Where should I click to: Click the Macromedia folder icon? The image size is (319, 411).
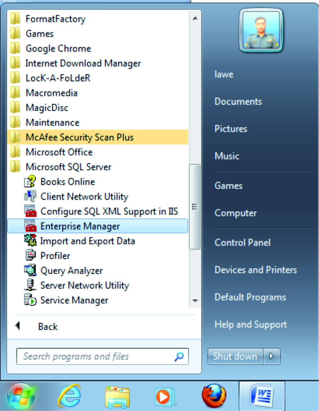[x=15, y=93]
